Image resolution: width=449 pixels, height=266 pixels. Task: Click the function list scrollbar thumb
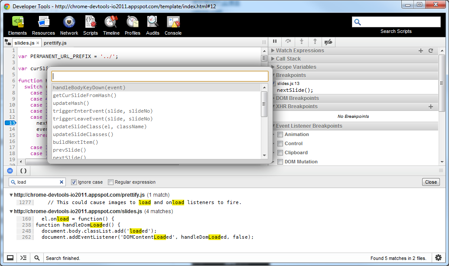[264, 104]
